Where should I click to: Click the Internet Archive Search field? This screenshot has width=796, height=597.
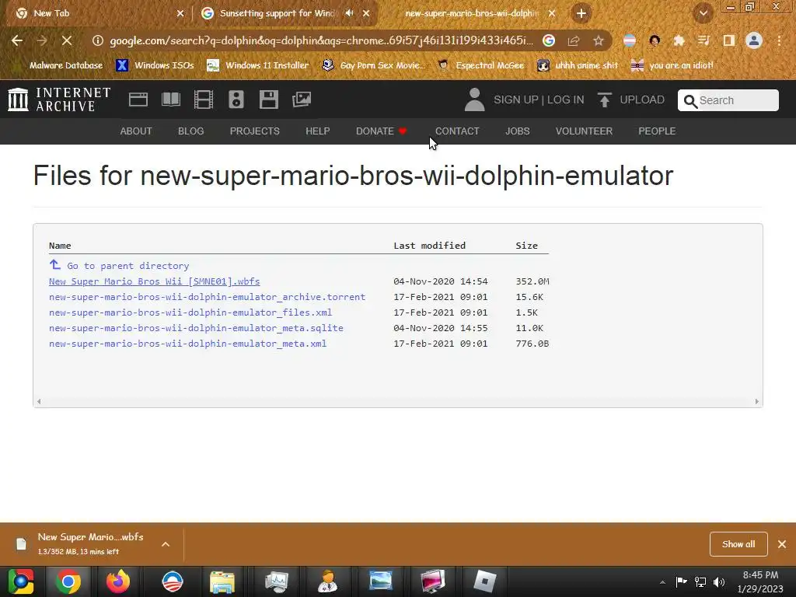728,100
